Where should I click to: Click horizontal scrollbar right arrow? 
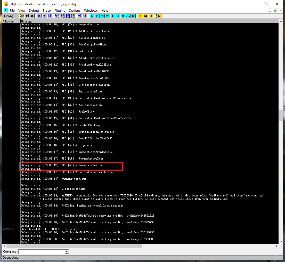pyautogui.click(x=276, y=246)
